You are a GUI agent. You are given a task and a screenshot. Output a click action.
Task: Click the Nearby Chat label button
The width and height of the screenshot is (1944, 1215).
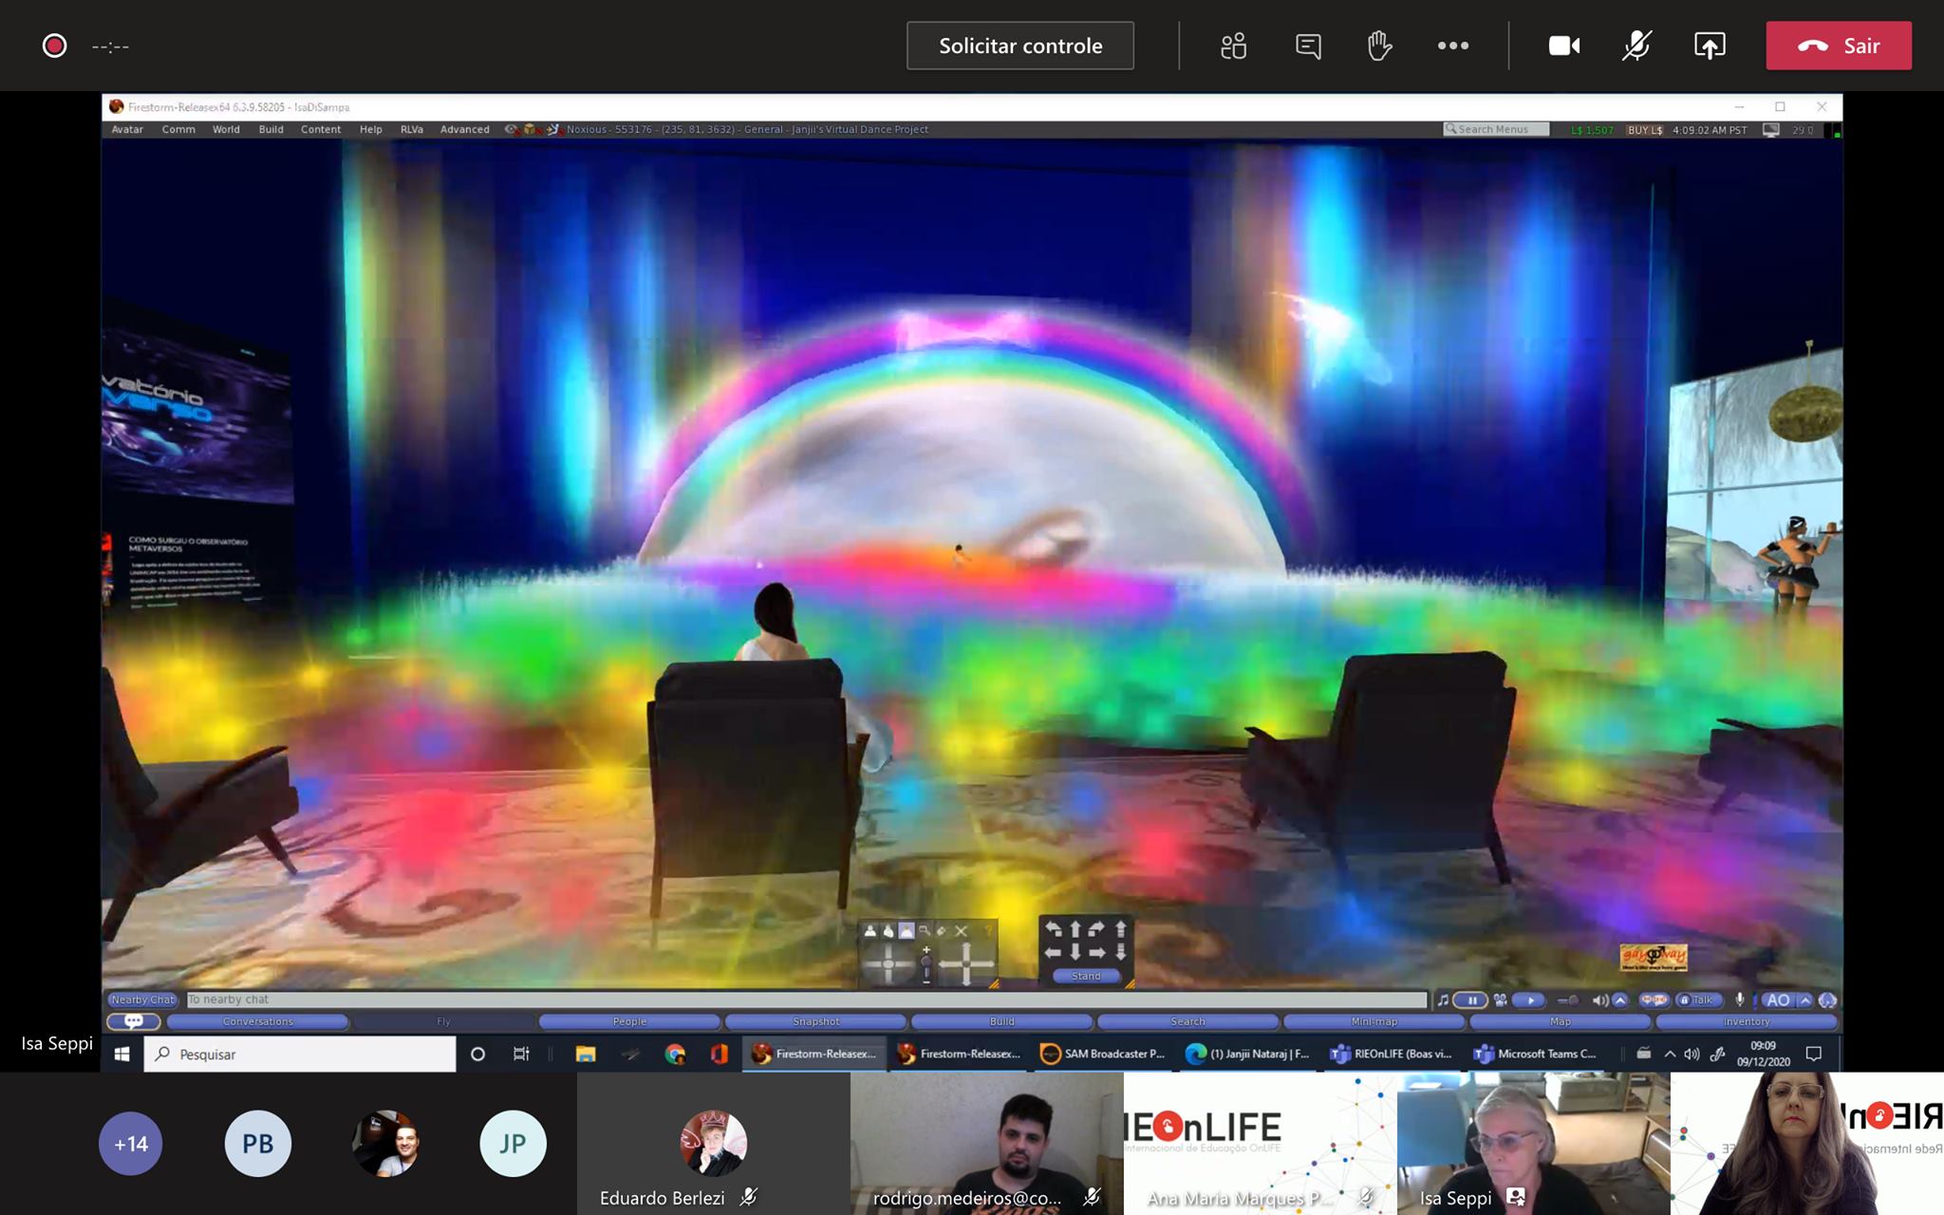(143, 1000)
